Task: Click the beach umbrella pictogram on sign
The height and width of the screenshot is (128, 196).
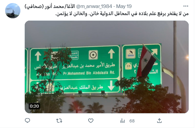Action: click(131, 54)
